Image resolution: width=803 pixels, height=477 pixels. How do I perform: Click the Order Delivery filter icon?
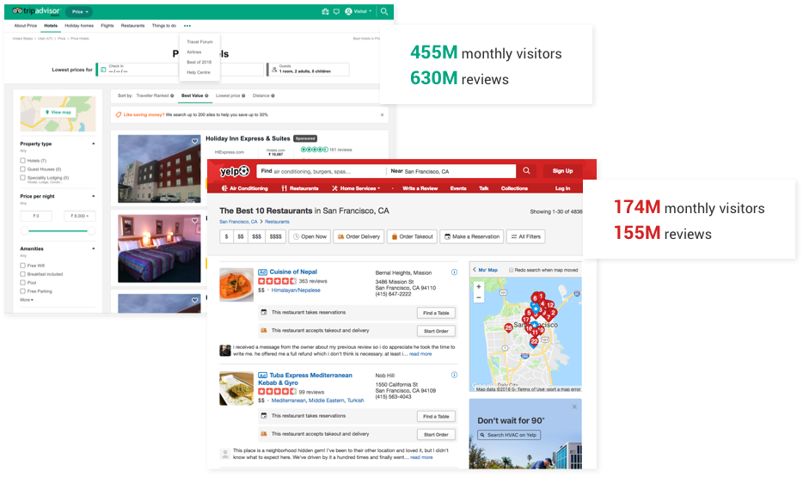(340, 237)
